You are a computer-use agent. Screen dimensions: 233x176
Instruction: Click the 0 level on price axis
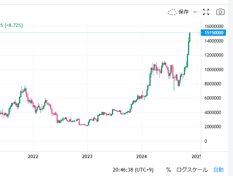206,141
